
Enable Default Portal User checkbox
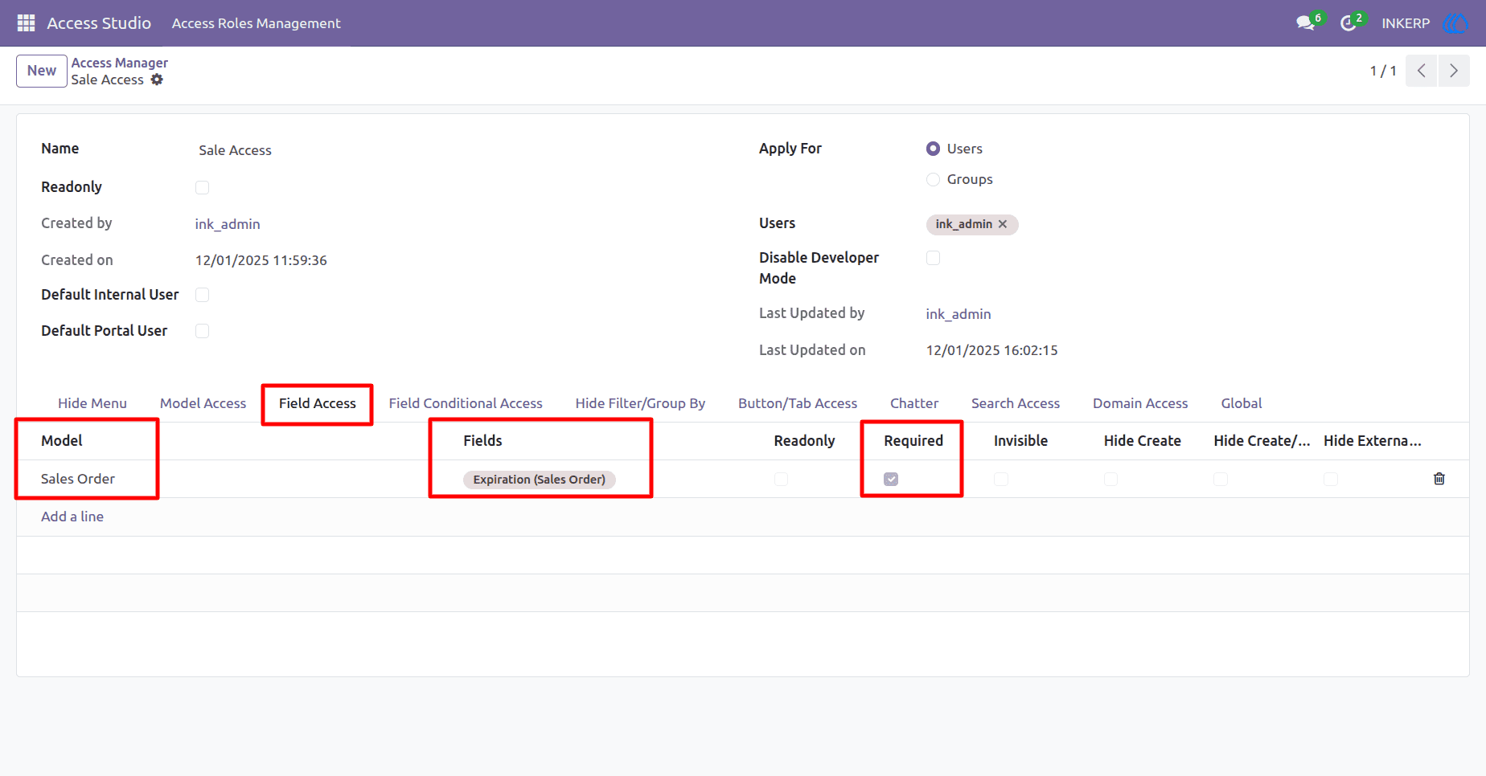(x=202, y=331)
